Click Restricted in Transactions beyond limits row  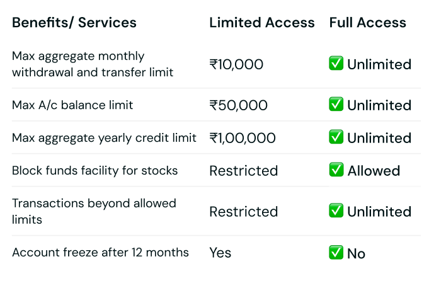[243, 212]
